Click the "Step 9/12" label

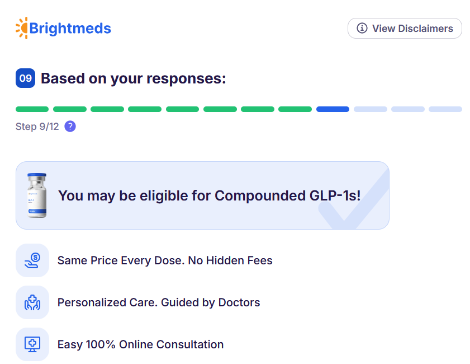click(x=37, y=127)
